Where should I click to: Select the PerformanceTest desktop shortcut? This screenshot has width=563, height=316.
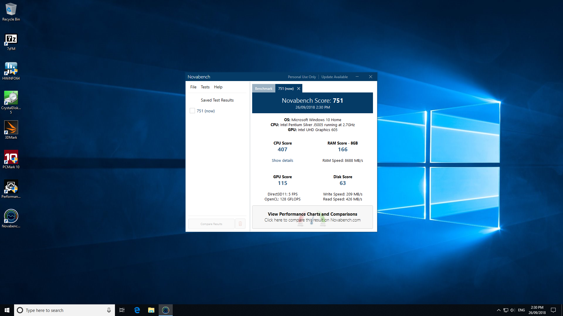[x=11, y=189]
